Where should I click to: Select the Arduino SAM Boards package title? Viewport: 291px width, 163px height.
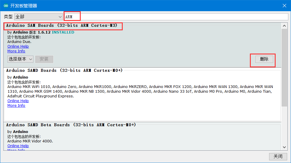click(x=62, y=26)
